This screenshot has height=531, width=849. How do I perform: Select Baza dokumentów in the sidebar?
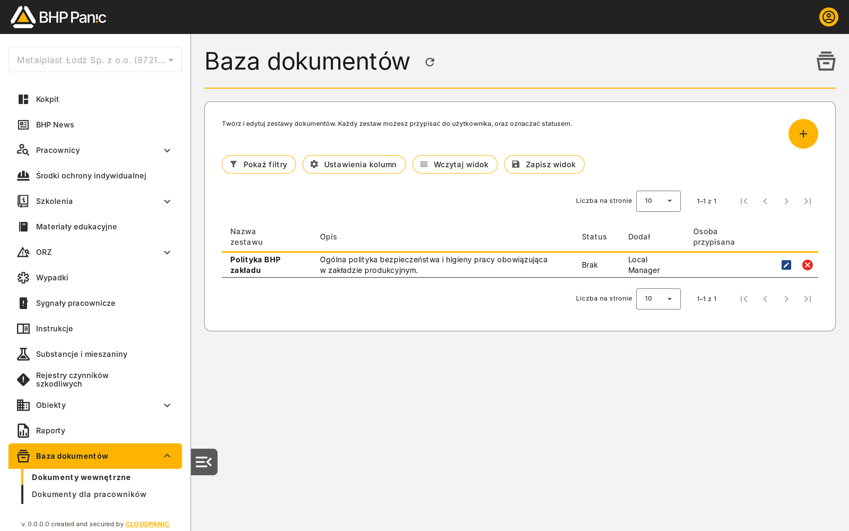(72, 456)
